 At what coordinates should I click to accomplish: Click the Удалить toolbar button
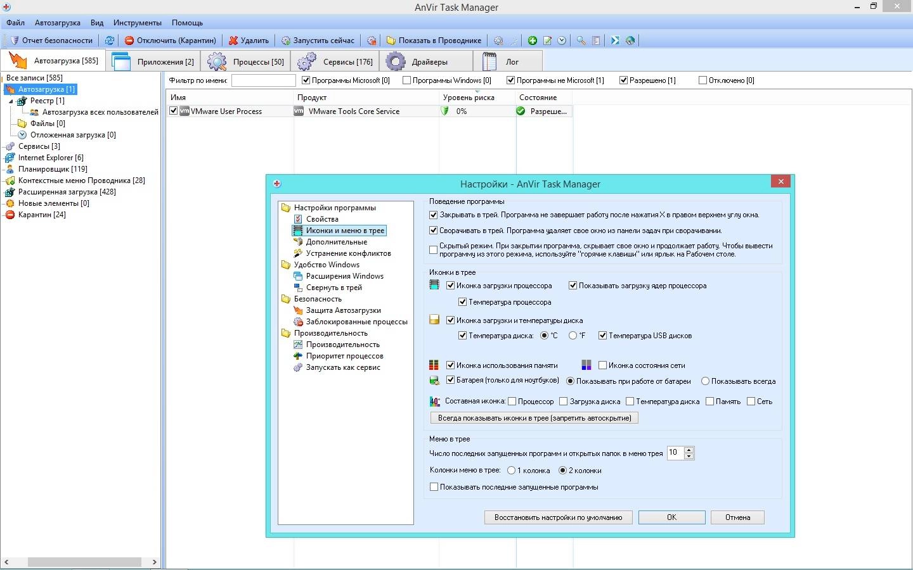point(249,41)
